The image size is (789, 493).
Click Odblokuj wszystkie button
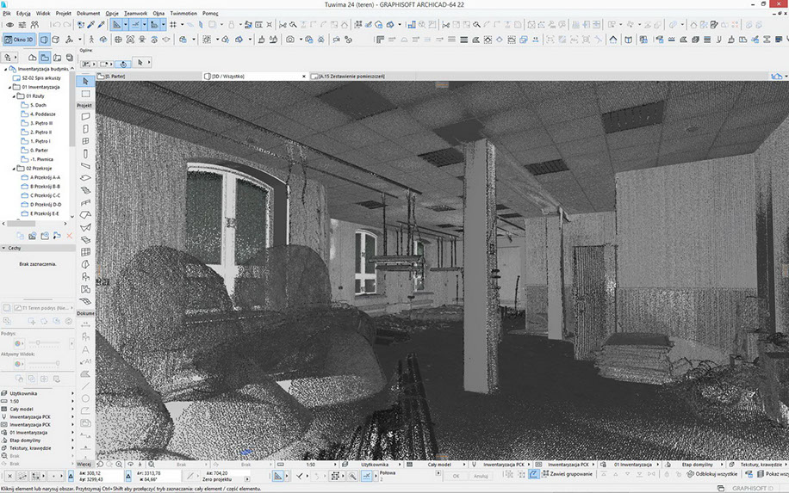(713, 474)
